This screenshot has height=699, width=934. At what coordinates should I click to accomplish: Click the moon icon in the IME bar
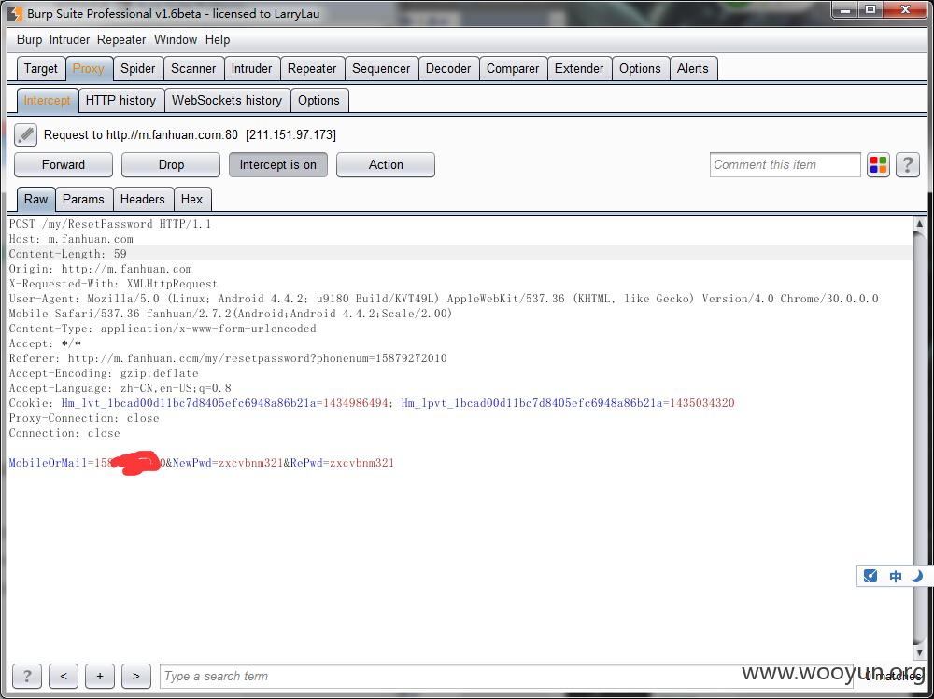917,576
